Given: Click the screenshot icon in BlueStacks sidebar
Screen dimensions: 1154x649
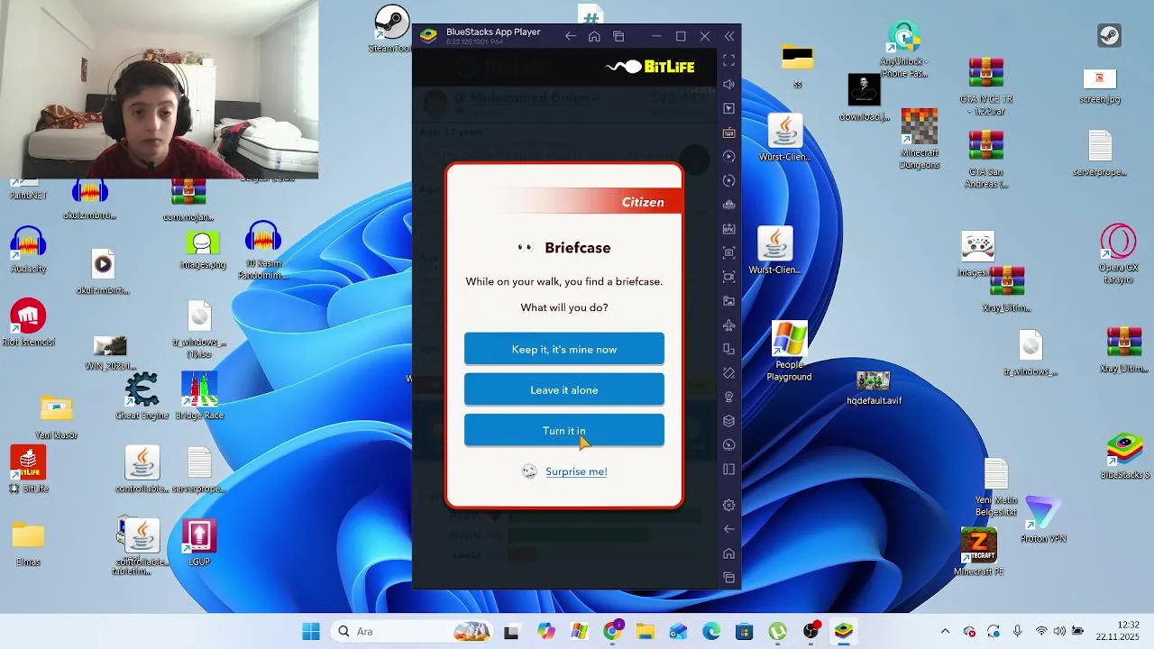Looking at the screenshot, I should click(x=729, y=252).
